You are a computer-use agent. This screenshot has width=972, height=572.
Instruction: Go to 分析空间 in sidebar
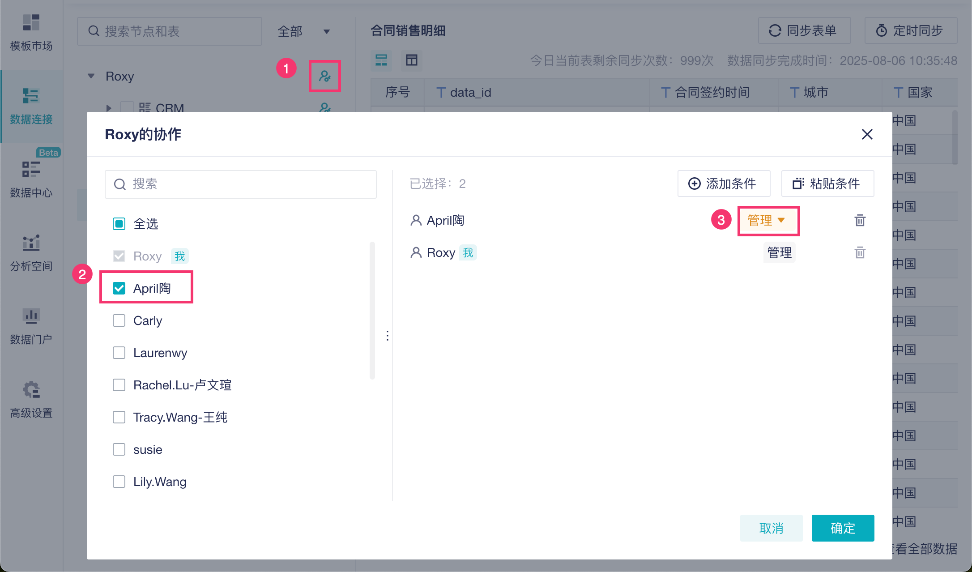(31, 253)
